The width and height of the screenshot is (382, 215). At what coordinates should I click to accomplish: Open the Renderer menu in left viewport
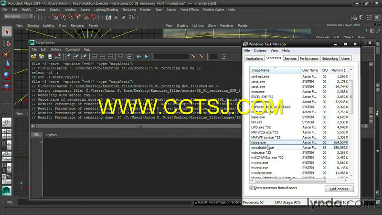[77, 25]
